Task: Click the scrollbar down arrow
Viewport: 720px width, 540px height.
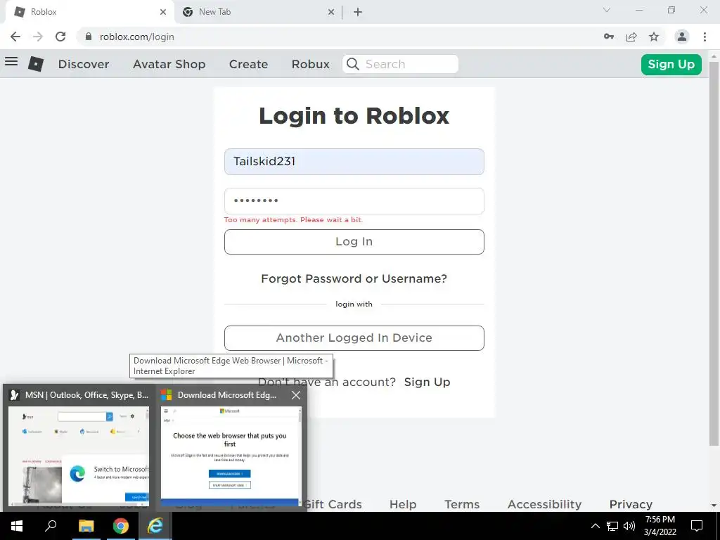Action: [714, 506]
